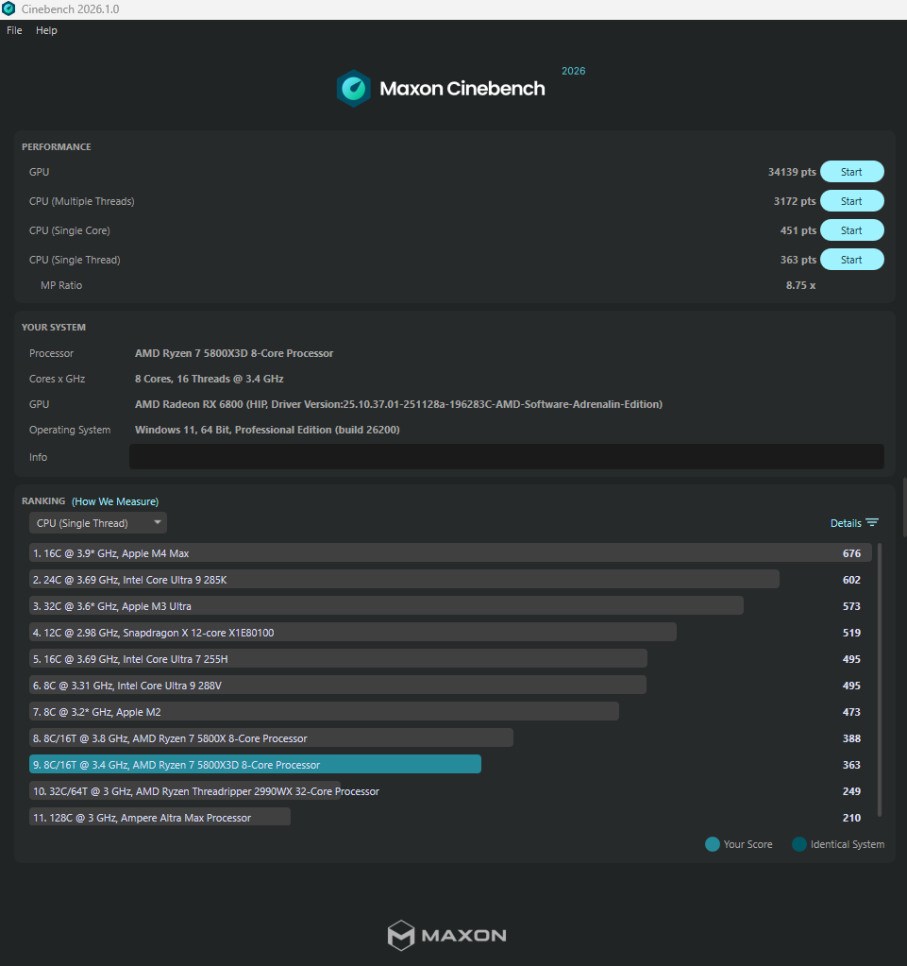Click the 2026 version label near logo
Image resolution: width=907 pixels, height=966 pixels.
point(573,71)
